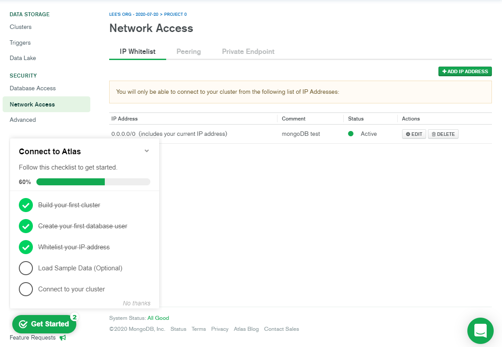
Task: Click the Actions column header
Action: point(411,119)
